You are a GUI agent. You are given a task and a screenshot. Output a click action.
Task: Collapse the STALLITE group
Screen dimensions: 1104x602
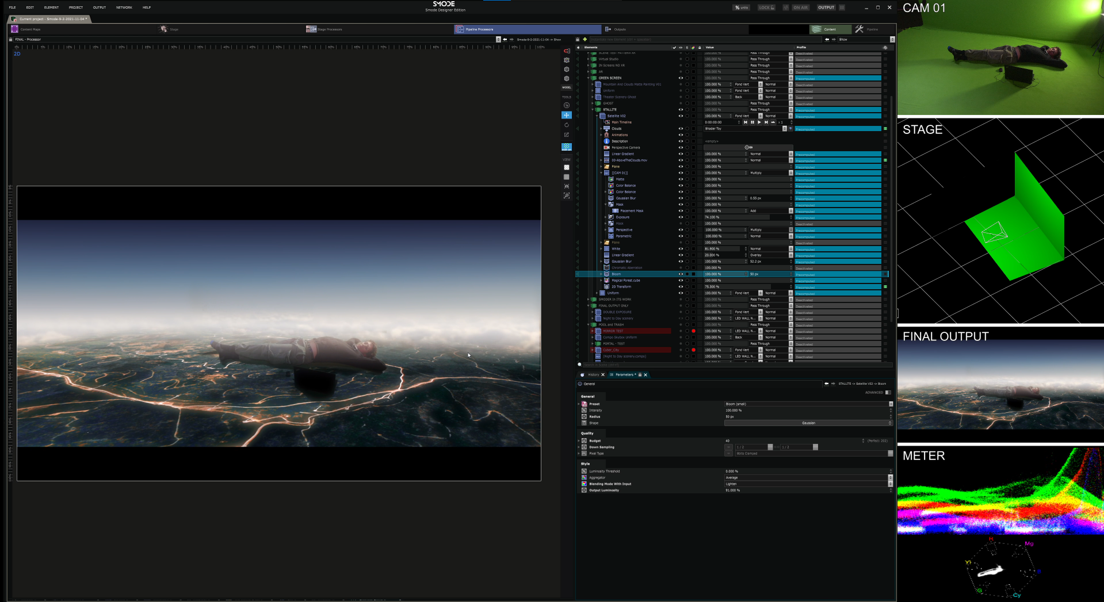[593, 110]
